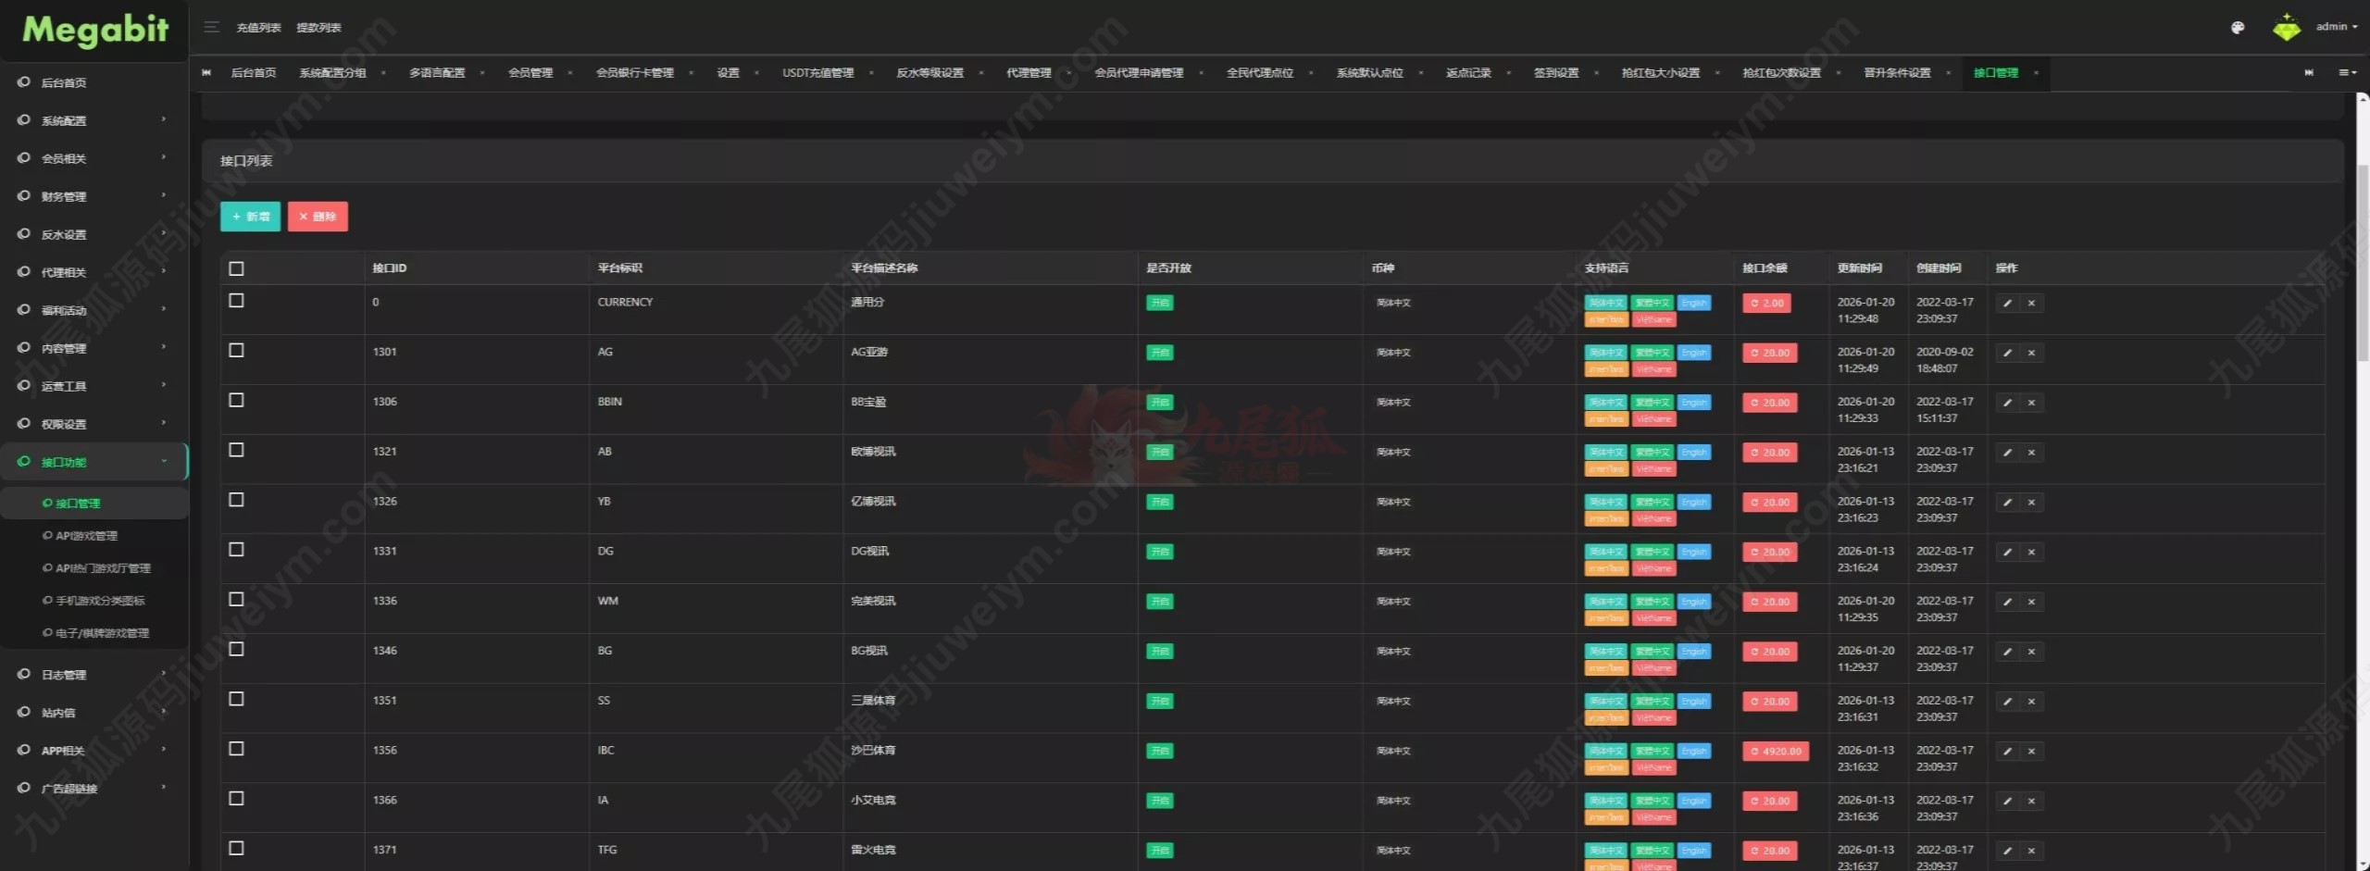
Task: Open the admin user dropdown
Action: click(2336, 27)
